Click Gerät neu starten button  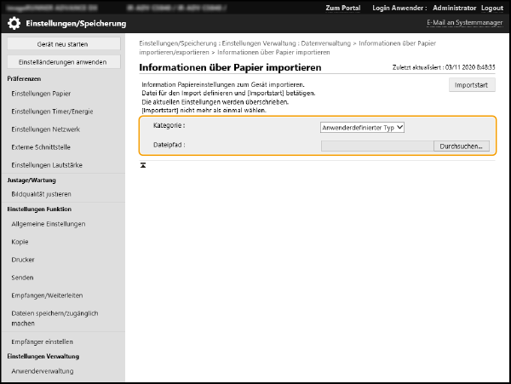click(x=62, y=43)
